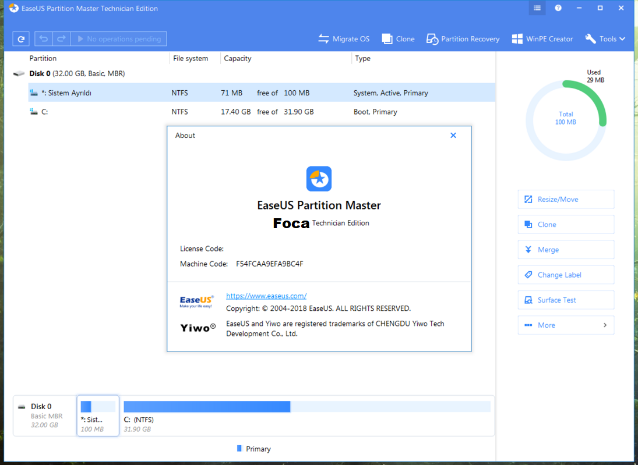Click the Machine Code value F54FCAA9EFA9BC4F
Screen dimensions: 638x465
(x=269, y=264)
